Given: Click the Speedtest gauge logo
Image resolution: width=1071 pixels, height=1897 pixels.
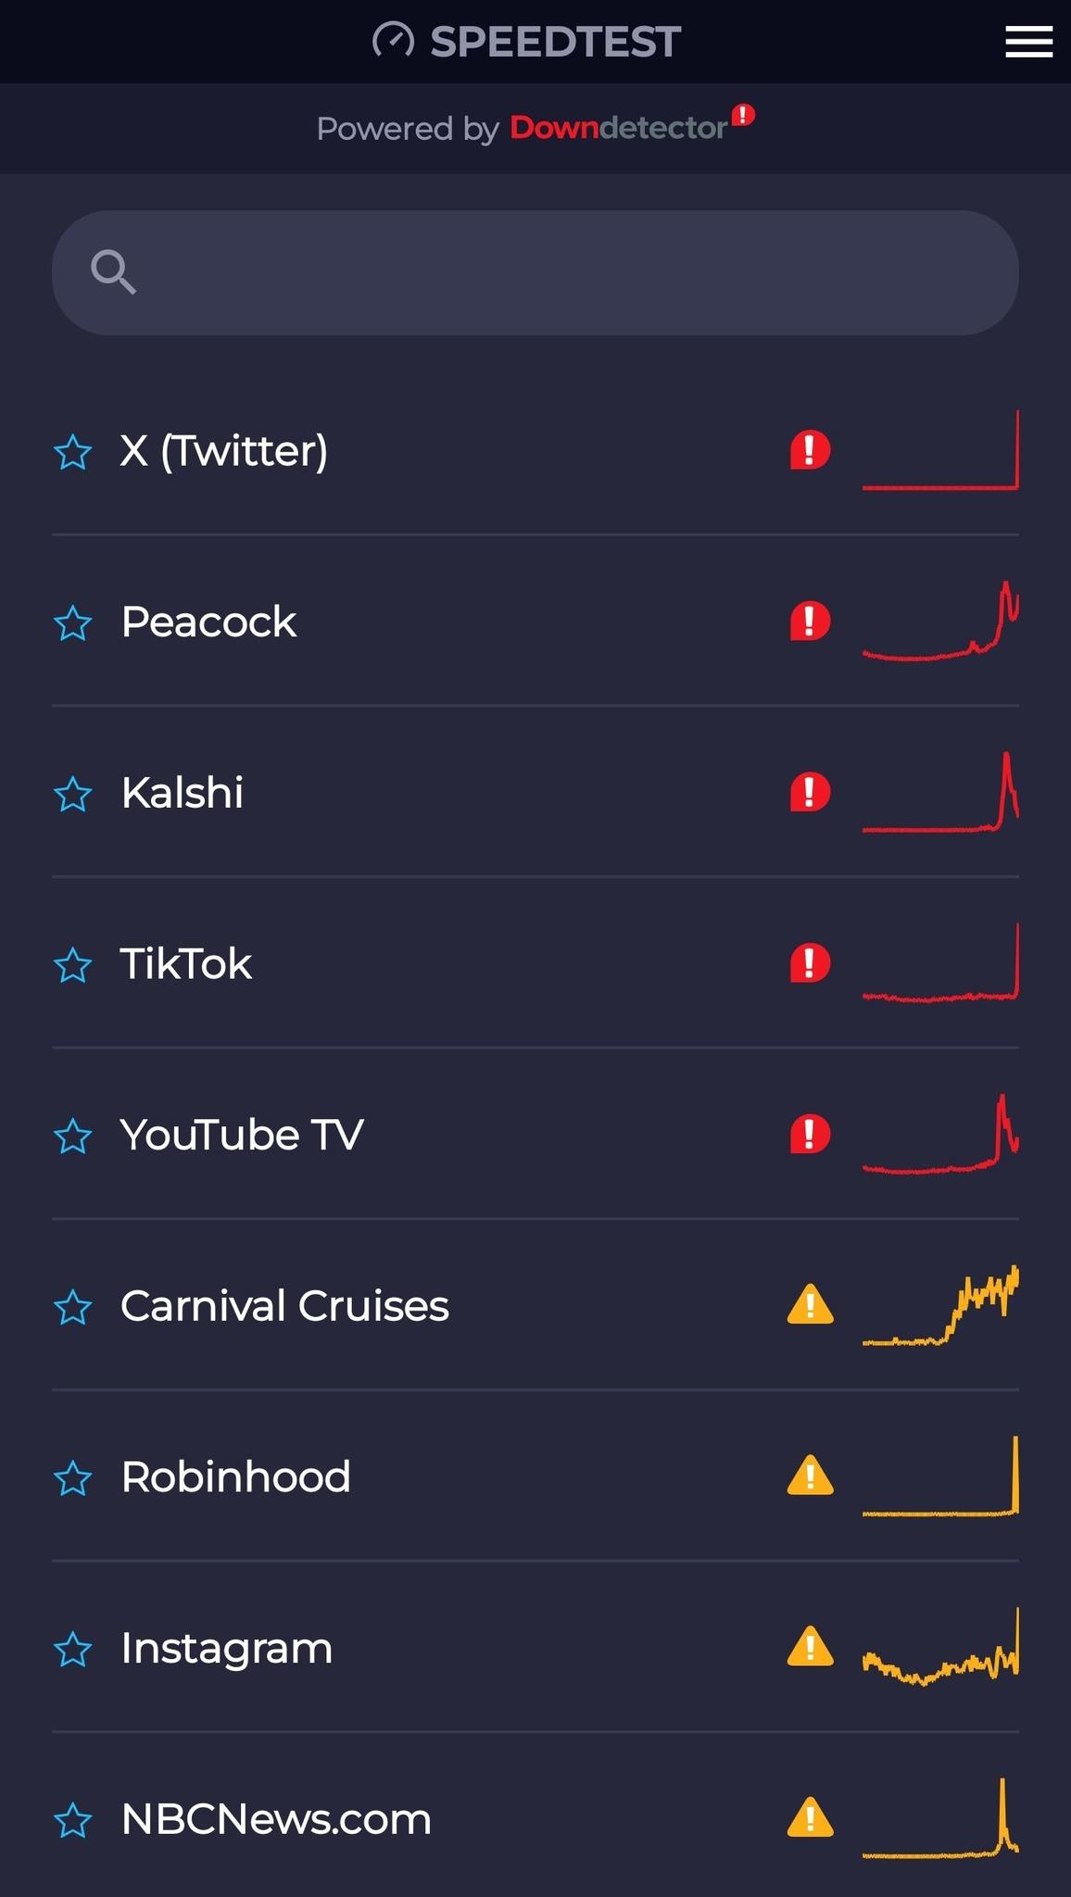Looking at the screenshot, I should pyautogui.click(x=393, y=41).
